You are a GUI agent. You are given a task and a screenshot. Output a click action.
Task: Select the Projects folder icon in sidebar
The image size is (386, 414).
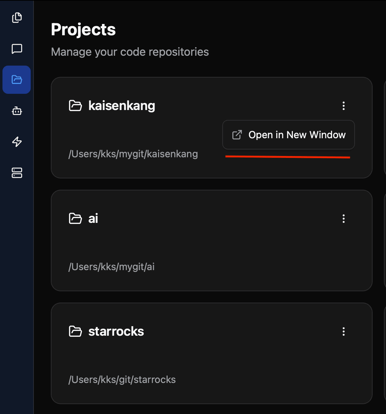[x=17, y=80]
